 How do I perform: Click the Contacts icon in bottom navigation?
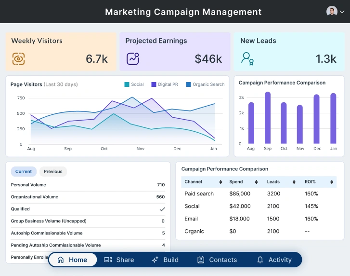[x=201, y=260]
